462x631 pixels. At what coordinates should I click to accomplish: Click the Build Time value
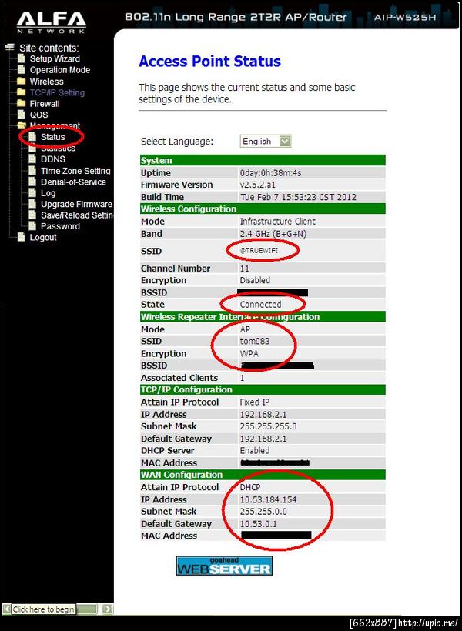pyautogui.click(x=298, y=197)
